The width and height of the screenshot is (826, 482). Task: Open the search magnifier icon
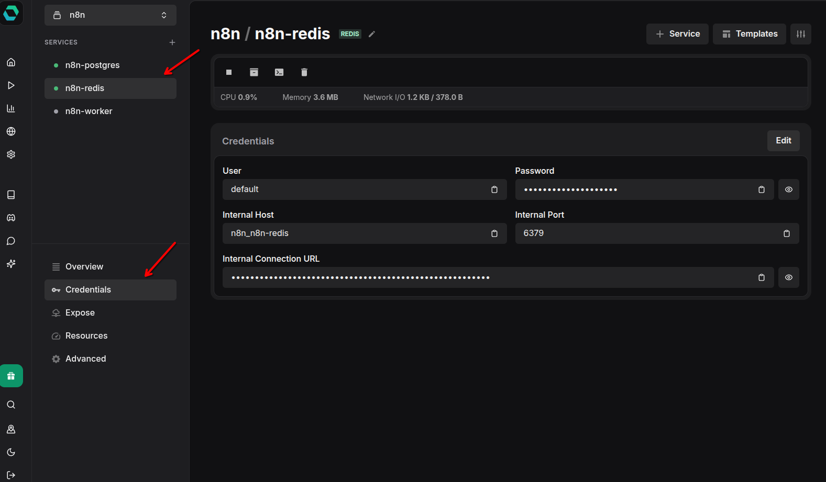[x=11, y=405]
